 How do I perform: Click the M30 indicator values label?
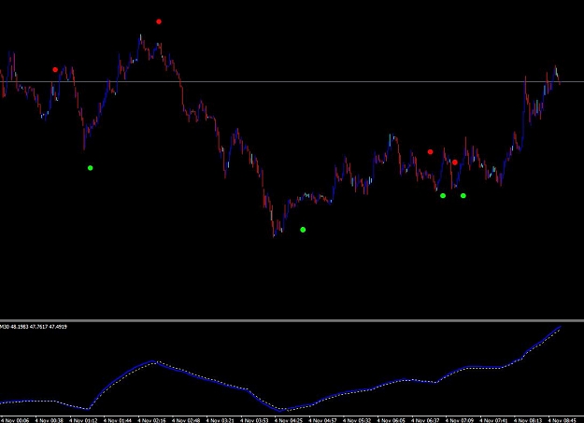[x=34, y=327]
